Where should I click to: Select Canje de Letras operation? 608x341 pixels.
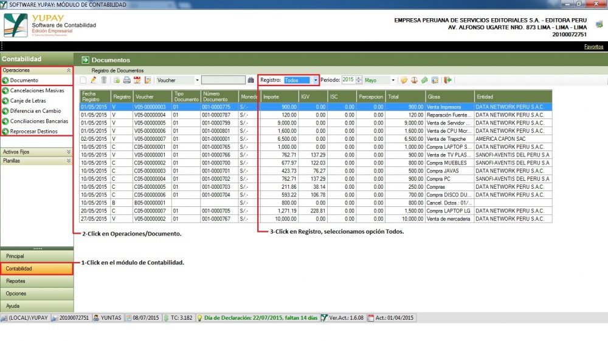coord(28,101)
